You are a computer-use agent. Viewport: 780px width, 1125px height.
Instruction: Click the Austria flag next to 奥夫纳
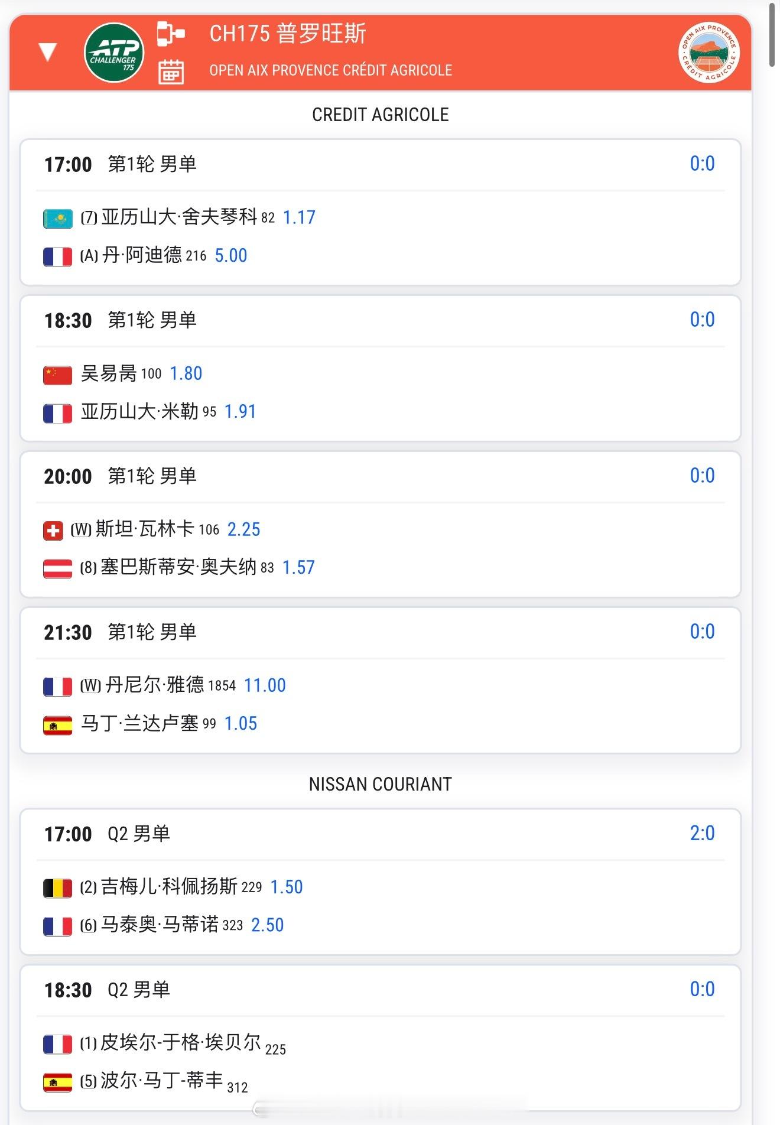[x=58, y=568]
